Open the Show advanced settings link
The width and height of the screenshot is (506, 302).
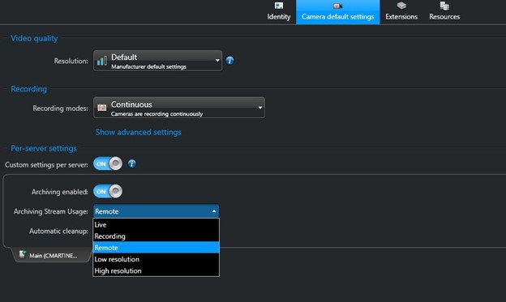coord(139,132)
